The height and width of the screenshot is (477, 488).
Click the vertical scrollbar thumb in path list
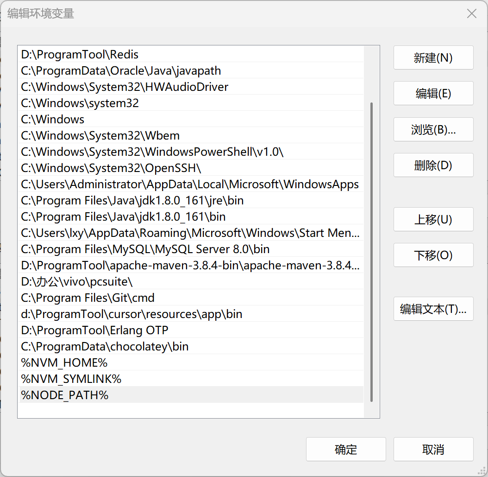tap(371, 252)
